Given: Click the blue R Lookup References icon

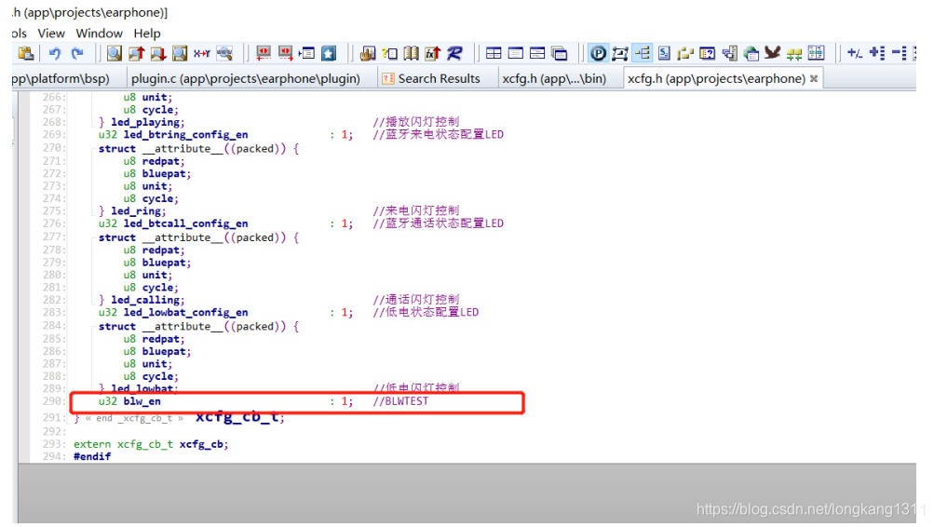Looking at the screenshot, I should (454, 54).
